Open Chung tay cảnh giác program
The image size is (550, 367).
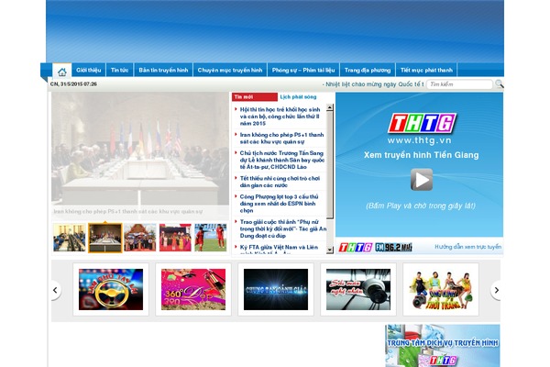click(x=276, y=289)
